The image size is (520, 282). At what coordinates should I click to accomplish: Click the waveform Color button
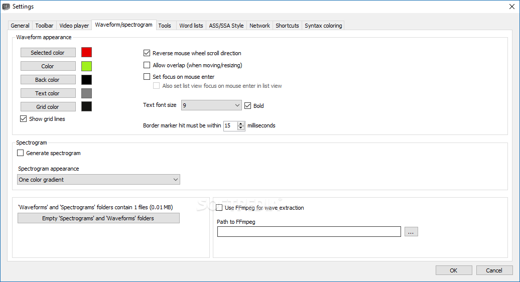tap(48, 66)
